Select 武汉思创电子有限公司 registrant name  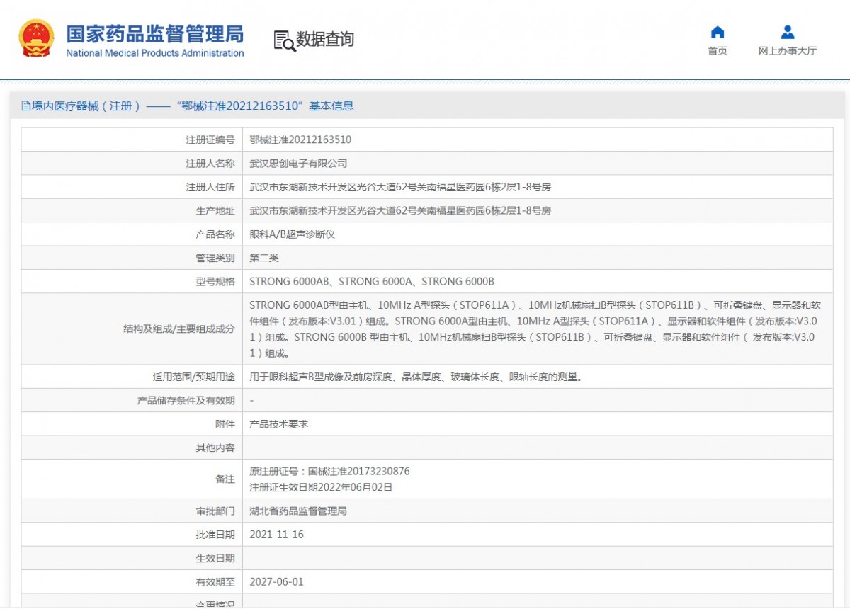coord(299,164)
